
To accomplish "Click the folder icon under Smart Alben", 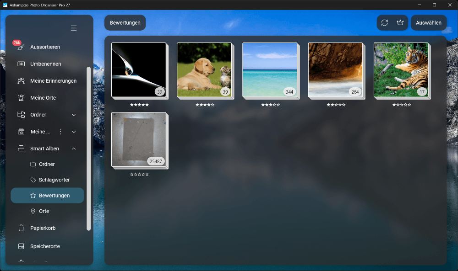I will 33,164.
